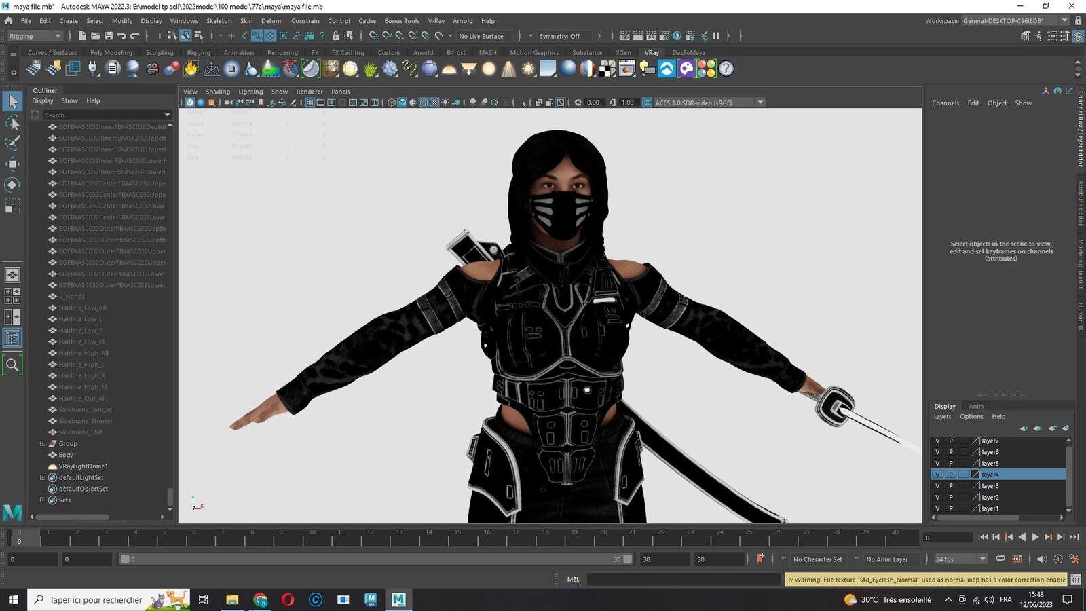Open the Skeleton menu
The width and height of the screenshot is (1086, 611).
219,21
